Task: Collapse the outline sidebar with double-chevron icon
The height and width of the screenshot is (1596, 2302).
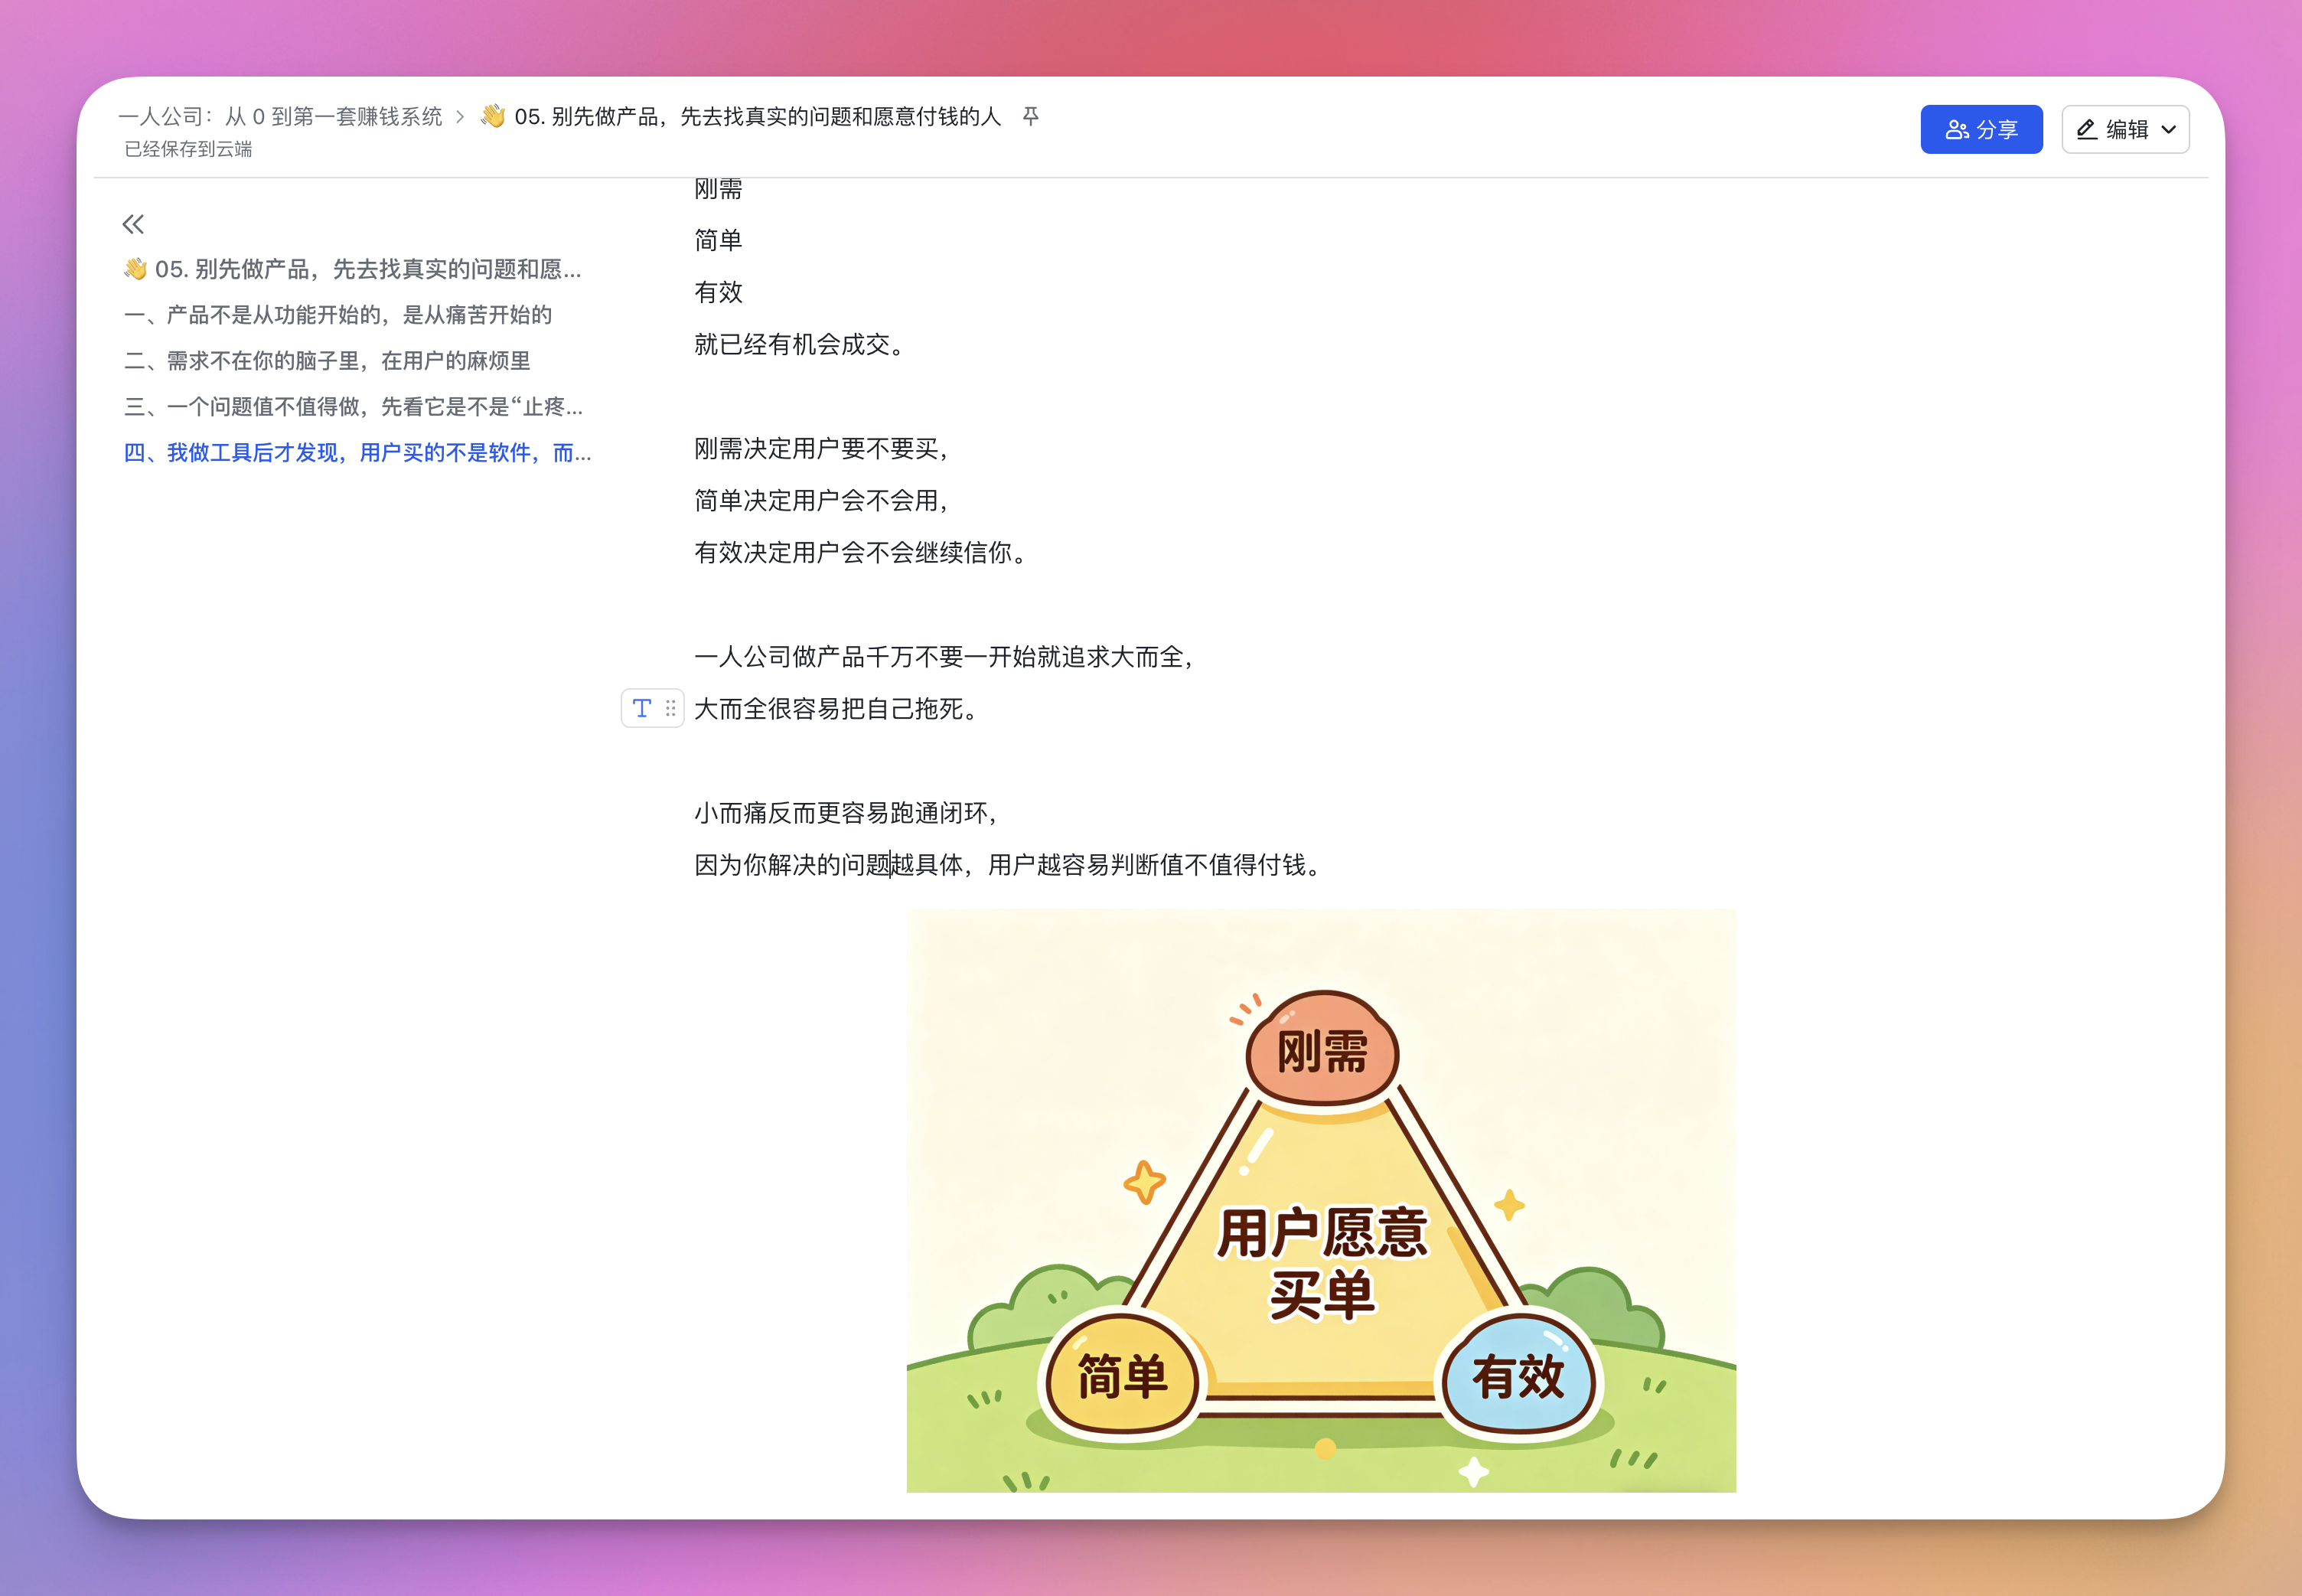Action: click(133, 224)
